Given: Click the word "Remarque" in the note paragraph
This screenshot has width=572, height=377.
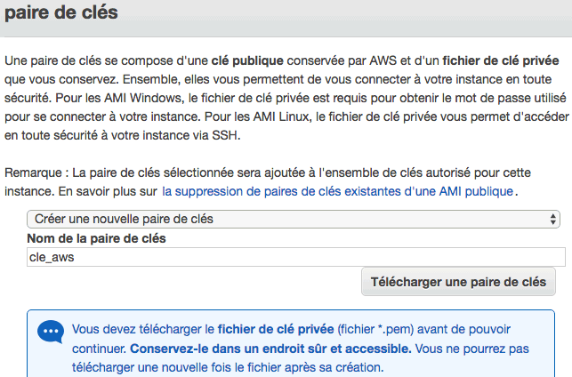Looking at the screenshot, I should point(33,172).
